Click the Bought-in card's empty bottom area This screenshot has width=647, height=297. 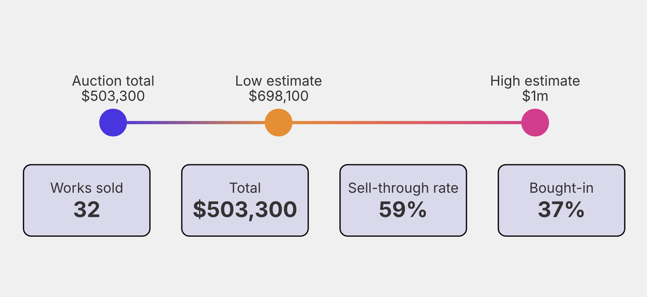(561, 229)
